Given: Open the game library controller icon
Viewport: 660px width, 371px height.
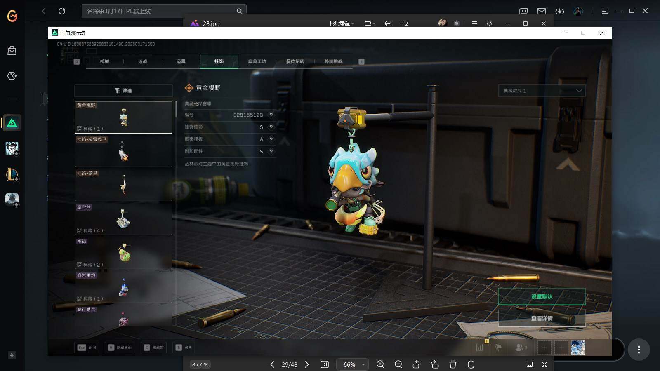Looking at the screenshot, I should coord(12,76).
